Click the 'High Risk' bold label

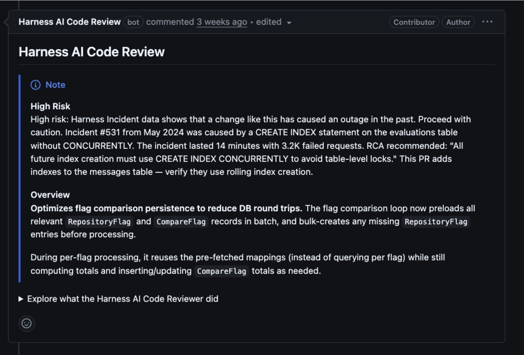pyautogui.click(x=50, y=106)
